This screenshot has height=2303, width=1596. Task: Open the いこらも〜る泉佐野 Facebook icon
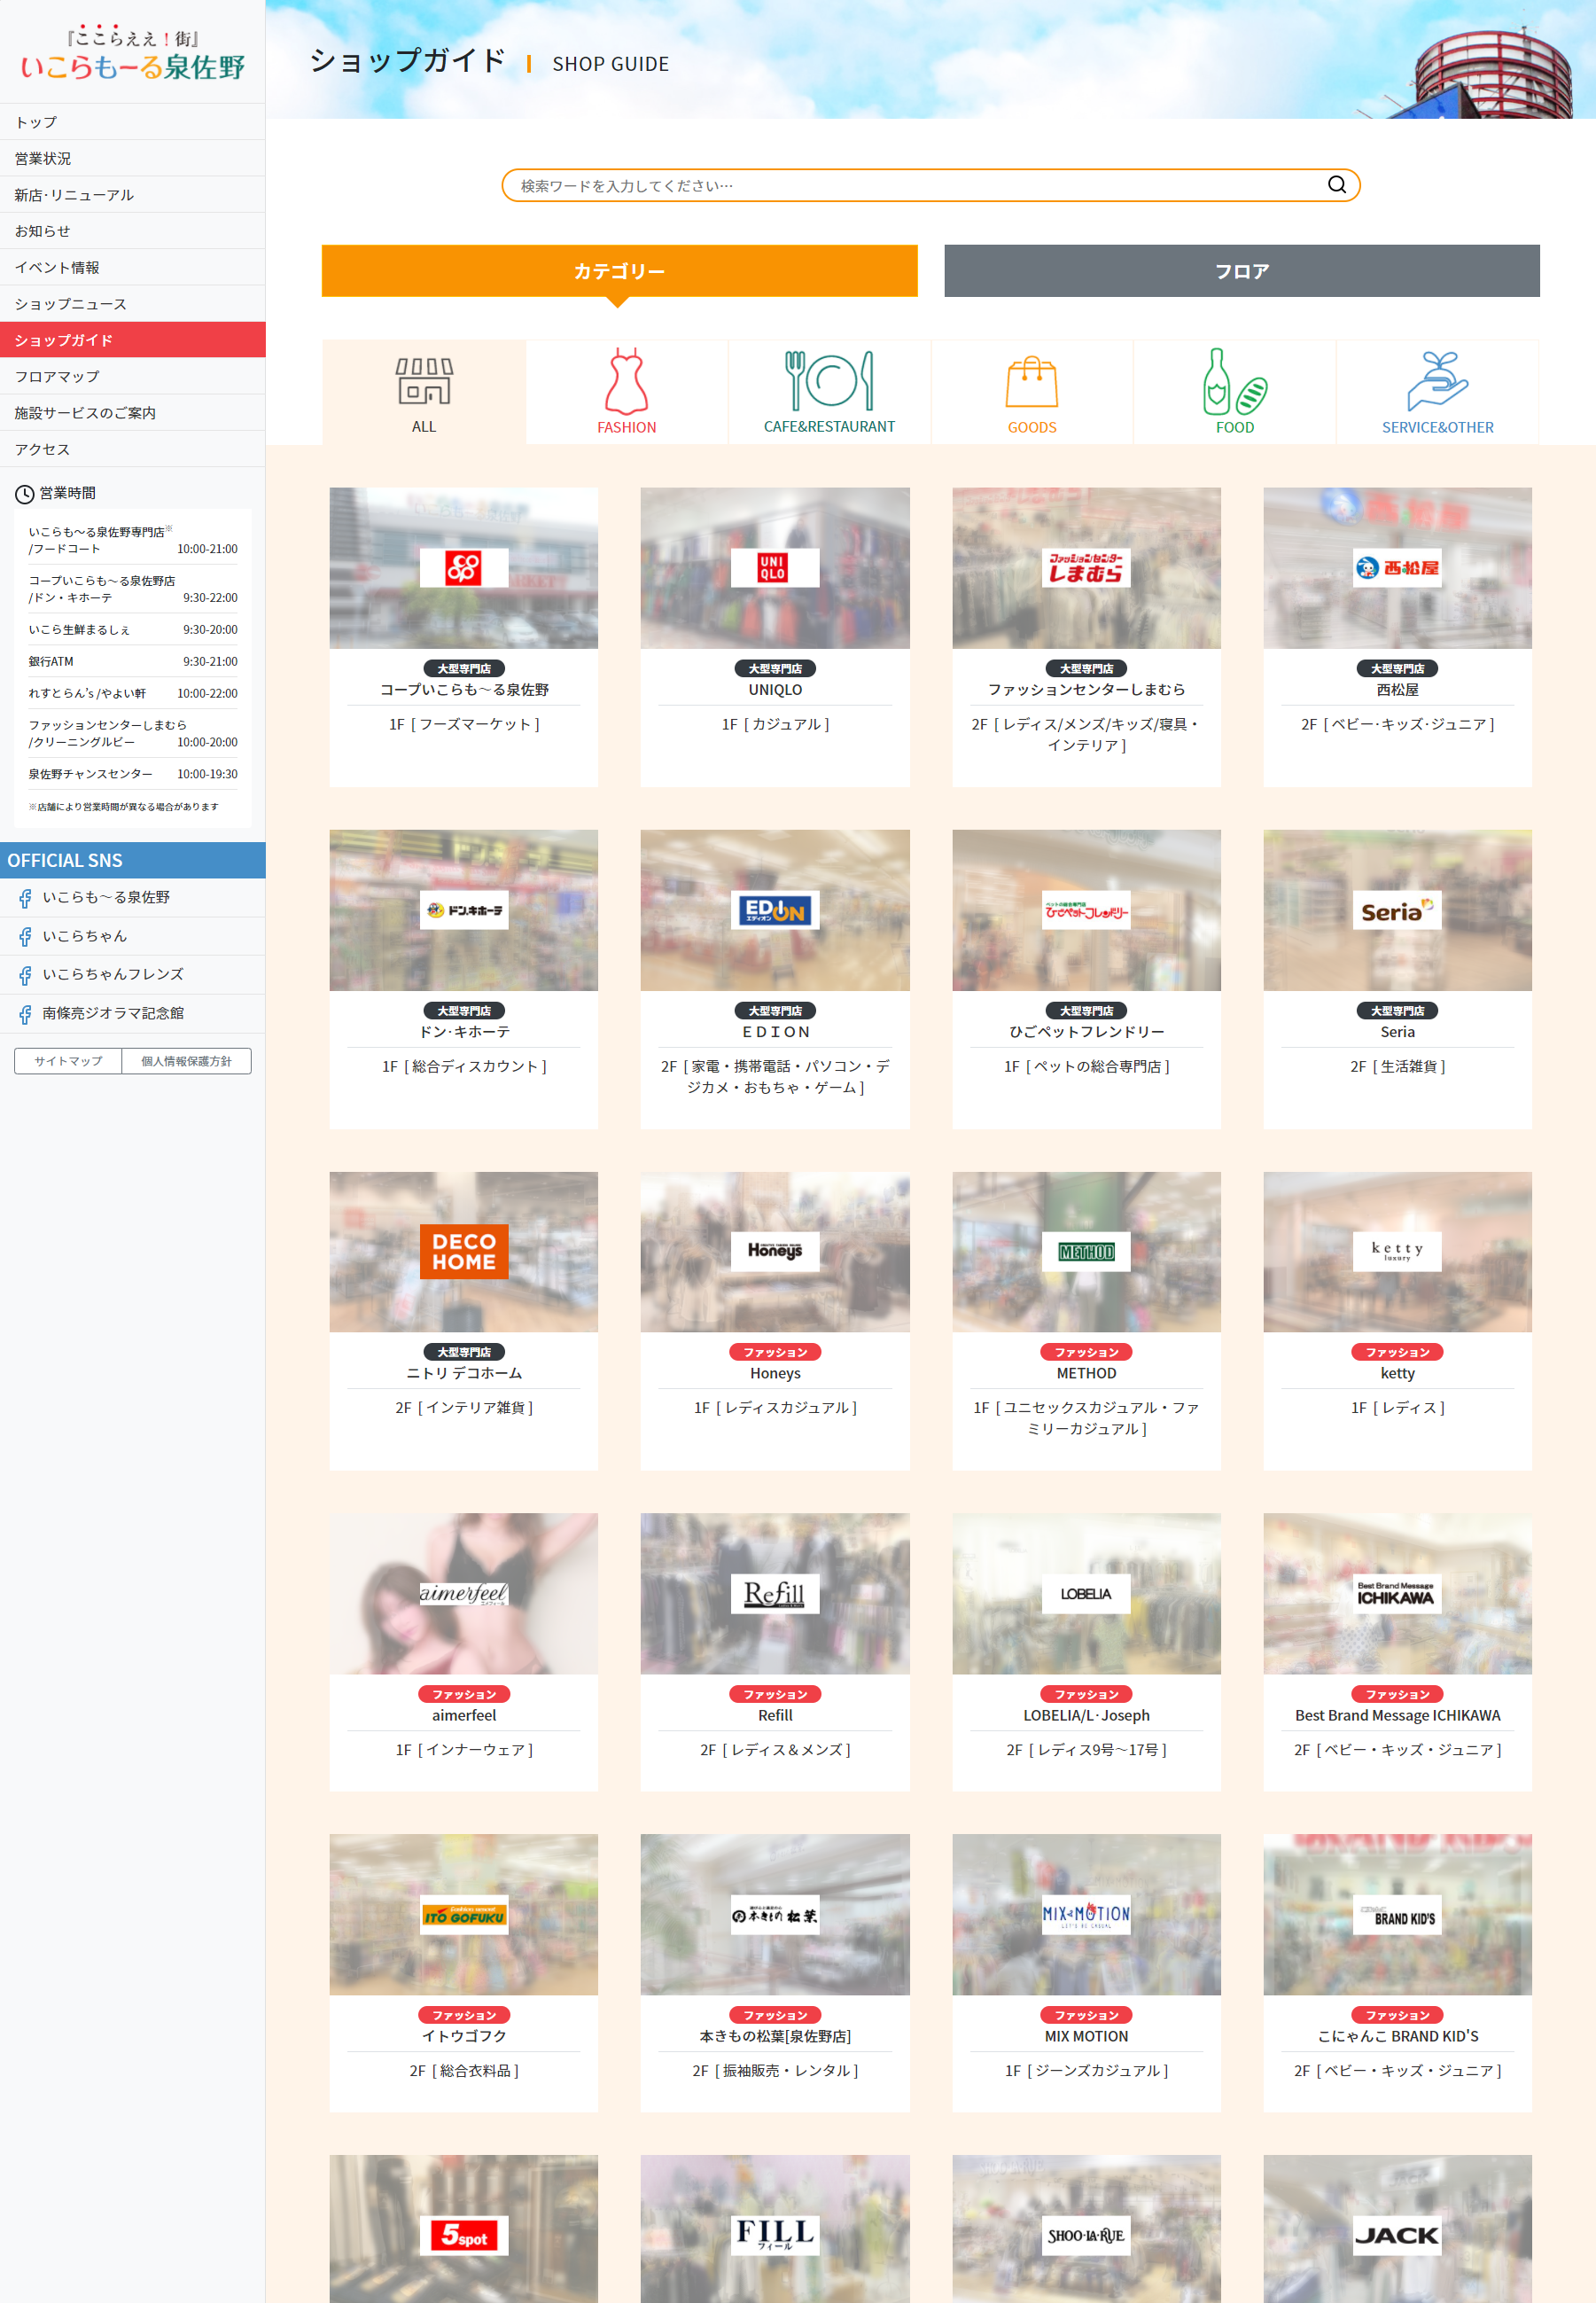tap(25, 898)
